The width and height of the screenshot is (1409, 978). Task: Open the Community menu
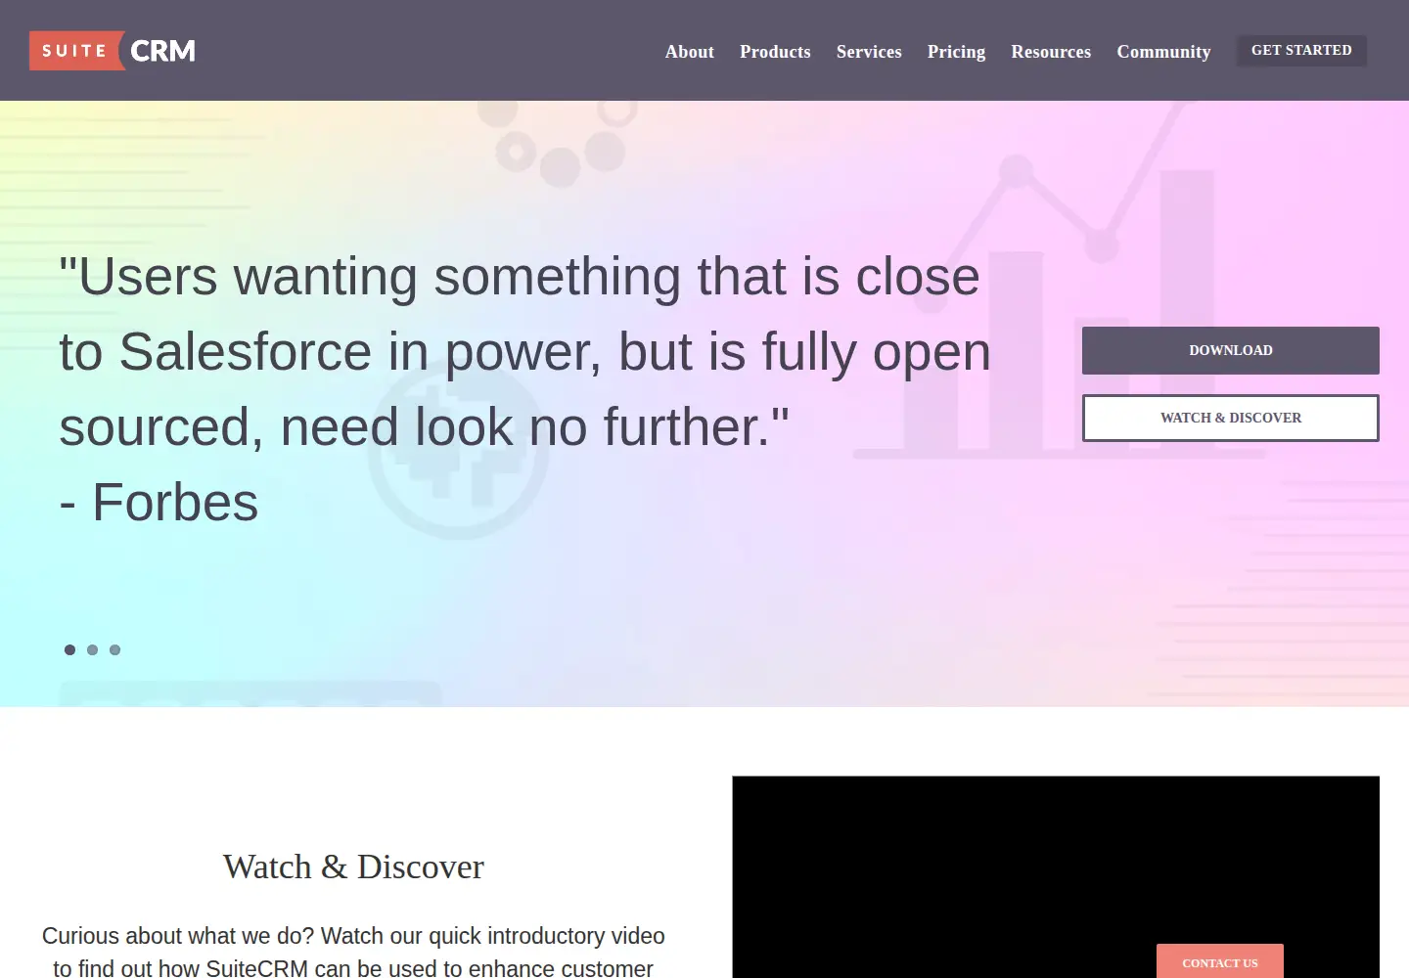[1163, 52]
